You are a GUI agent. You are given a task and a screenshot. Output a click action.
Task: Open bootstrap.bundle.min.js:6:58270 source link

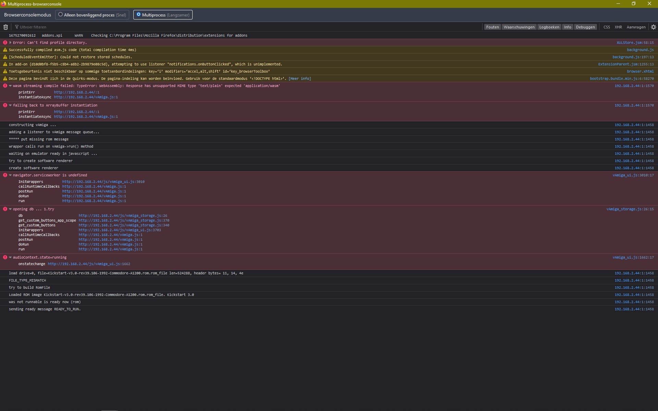coord(622,79)
